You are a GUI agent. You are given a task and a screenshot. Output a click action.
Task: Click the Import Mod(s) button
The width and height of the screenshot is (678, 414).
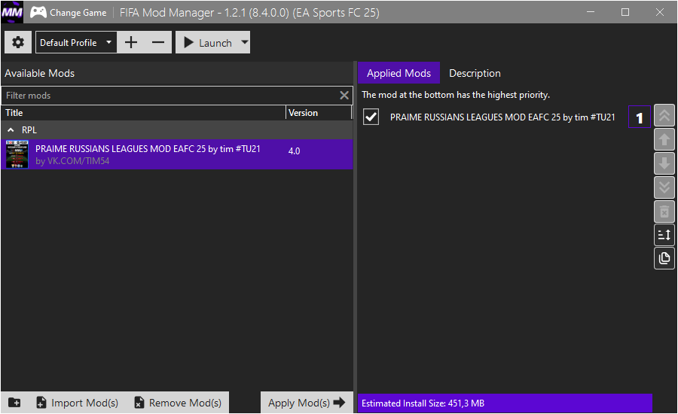[x=78, y=403]
